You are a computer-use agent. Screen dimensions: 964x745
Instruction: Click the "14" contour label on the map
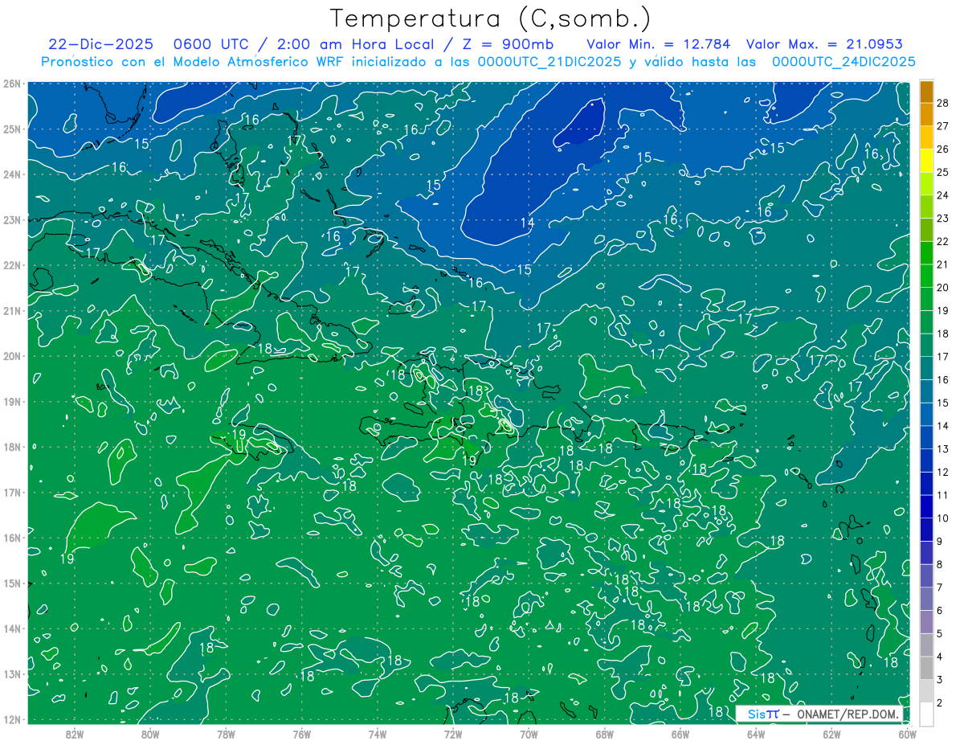(527, 223)
